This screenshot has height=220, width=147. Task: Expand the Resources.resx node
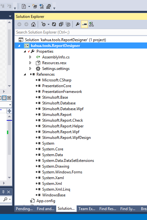click(x=30, y=63)
